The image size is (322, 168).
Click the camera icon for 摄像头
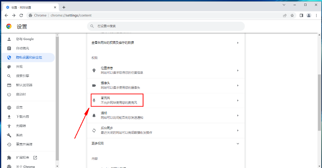tap(94, 86)
